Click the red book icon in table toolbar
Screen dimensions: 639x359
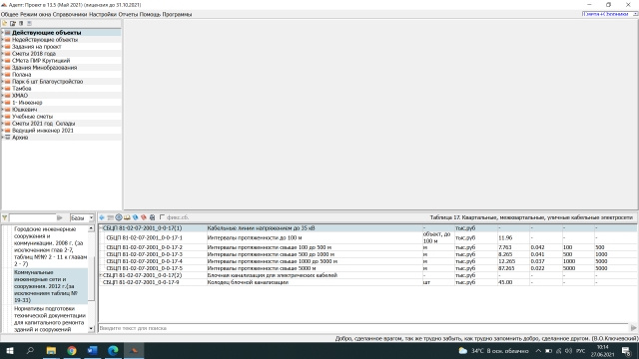(x=144, y=217)
